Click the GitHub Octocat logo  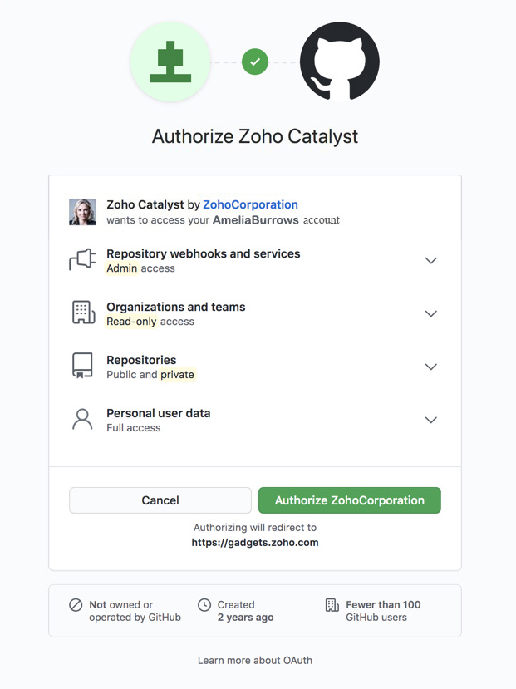(x=339, y=61)
